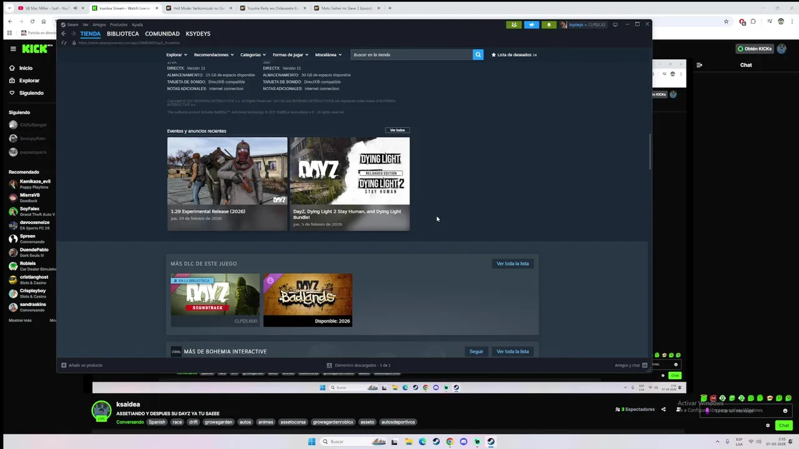Expand the Formas de jugar dropdown
This screenshot has width=799, height=449.
point(290,55)
